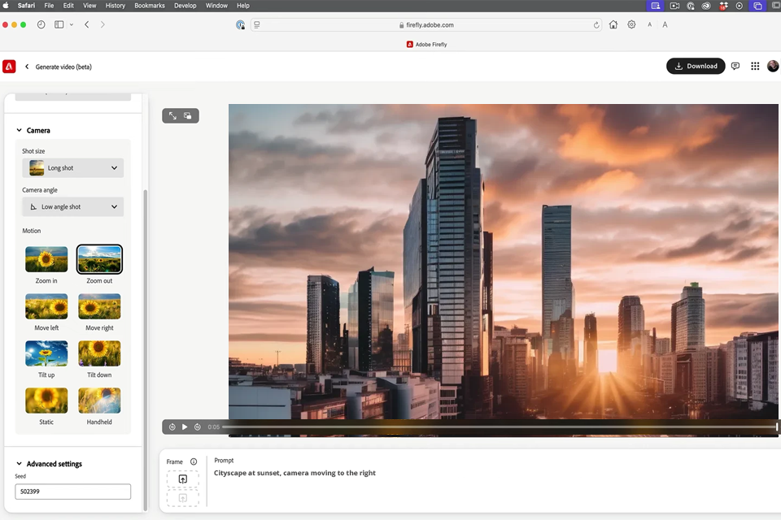Open the user profile avatar
Viewport: 781px width, 520px height.
point(773,66)
